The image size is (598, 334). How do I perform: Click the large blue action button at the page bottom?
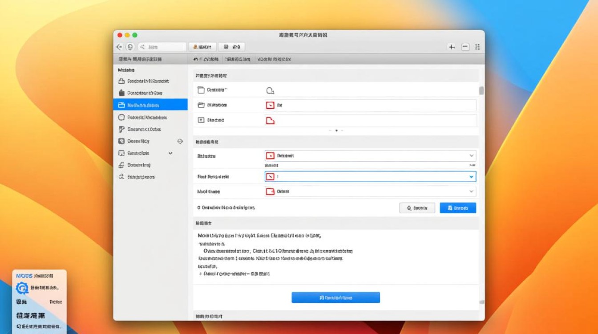[x=335, y=297]
